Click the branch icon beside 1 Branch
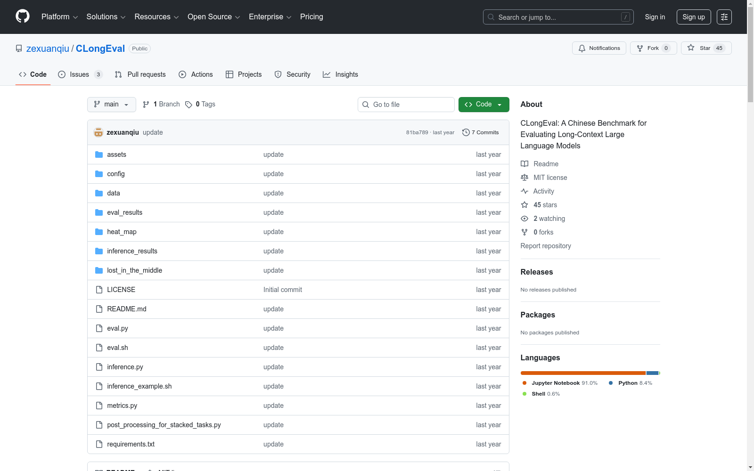The width and height of the screenshot is (754, 471). point(146,105)
